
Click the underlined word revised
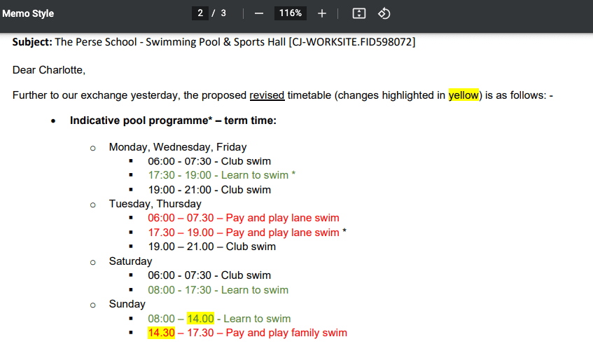(267, 95)
